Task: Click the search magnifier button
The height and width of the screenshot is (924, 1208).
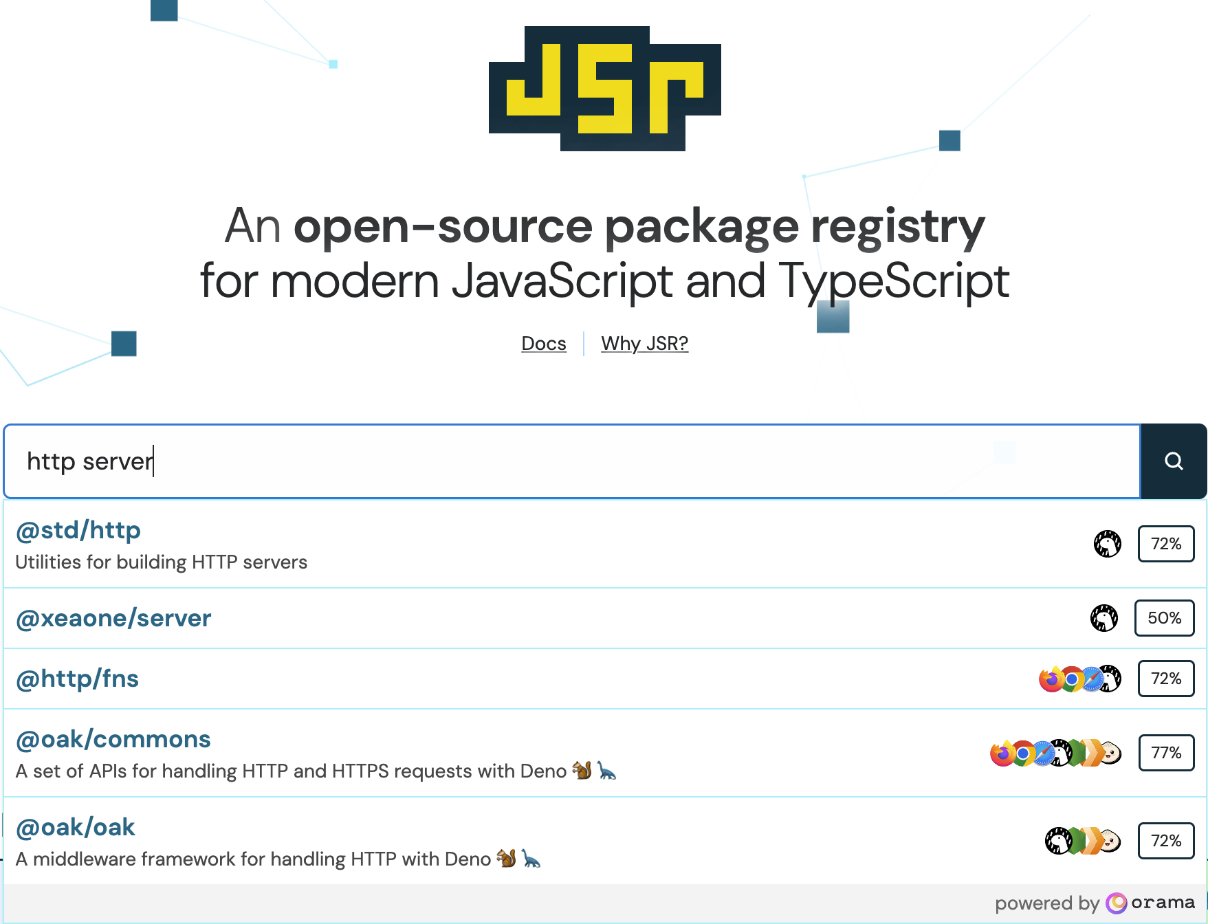Action: 1174,461
